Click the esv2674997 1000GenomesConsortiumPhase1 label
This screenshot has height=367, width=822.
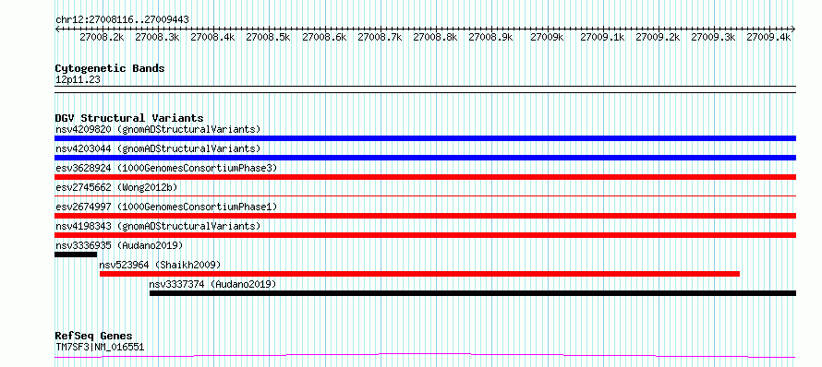166,207
